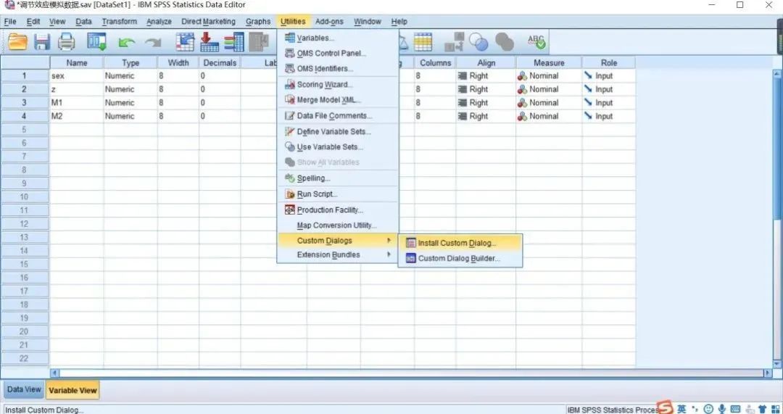Print using the printer toolbar icon
The height and width of the screenshot is (414, 783).
[x=66, y=42]
